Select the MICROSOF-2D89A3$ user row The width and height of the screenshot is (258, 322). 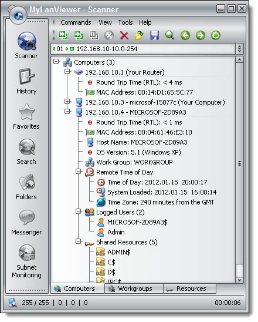click(x=137, y=222)
